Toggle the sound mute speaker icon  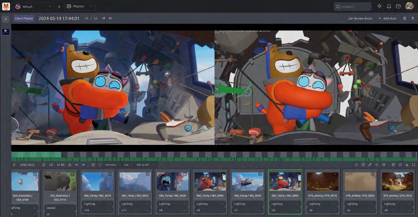click(x=77, y=165)
